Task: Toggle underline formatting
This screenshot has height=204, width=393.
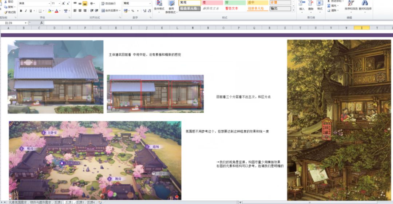Action: pyautogui.click(x=31, y=11)
